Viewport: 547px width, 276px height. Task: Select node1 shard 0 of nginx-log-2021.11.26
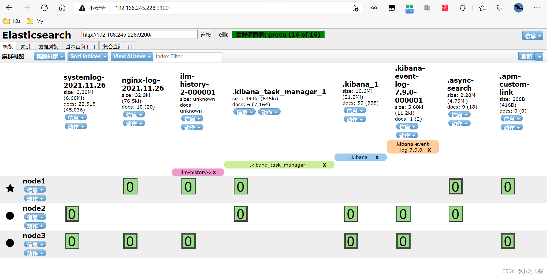(x=130, y=186)
